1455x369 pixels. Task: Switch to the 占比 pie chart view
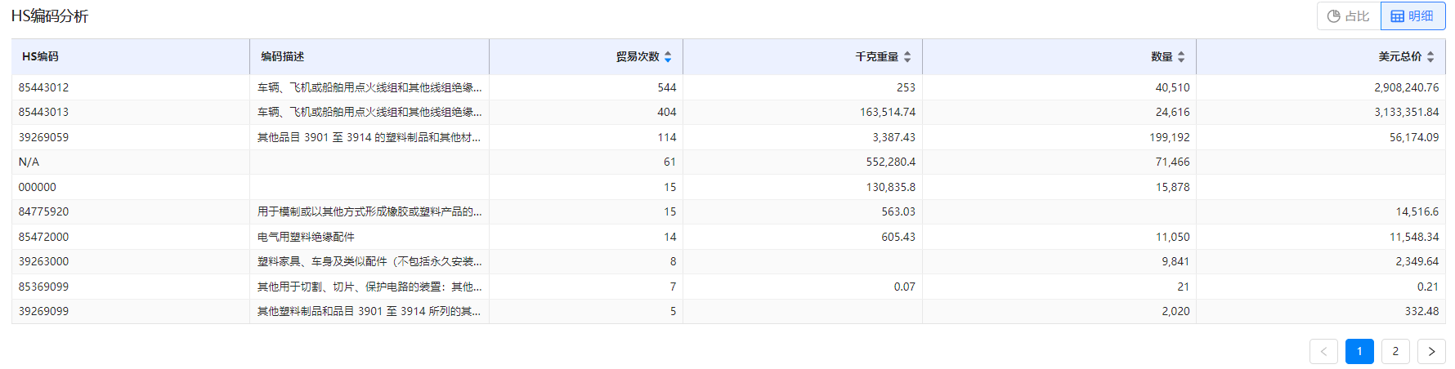(x=1349, y=16)
